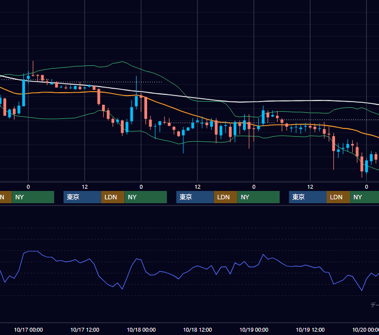Click the NY session block spanning 10/17 00:00
The height and width of the screenshot is (335, 379).
(33, 197)
